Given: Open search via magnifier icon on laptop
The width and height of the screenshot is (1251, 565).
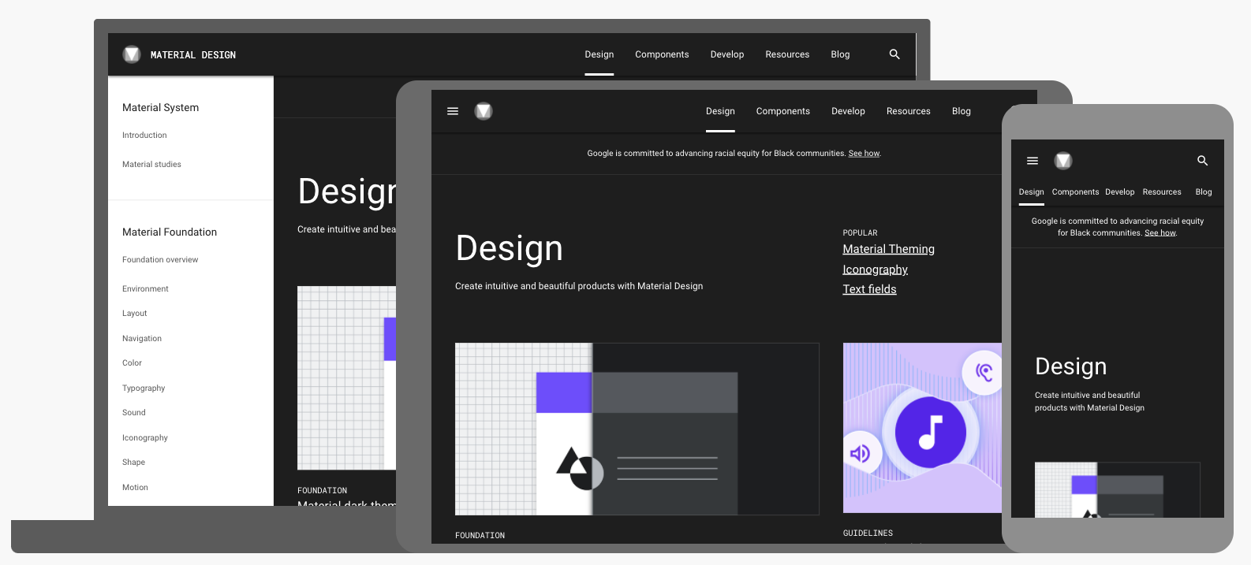Looking at the screenshot, I should click(894, 54).
